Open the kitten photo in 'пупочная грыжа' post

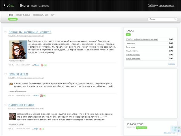tap(12, 116)
